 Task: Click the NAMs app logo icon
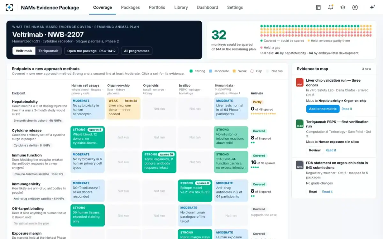click(x=10, y=7)
